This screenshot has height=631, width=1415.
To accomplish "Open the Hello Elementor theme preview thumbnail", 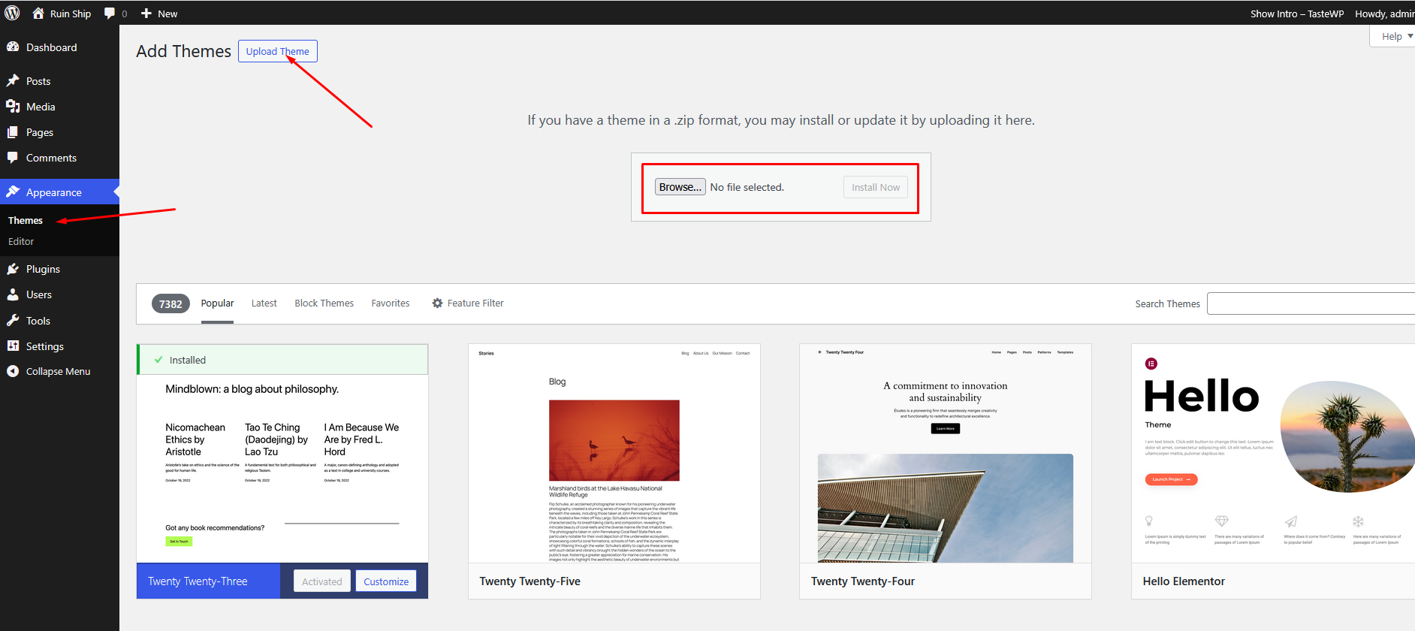I will click(x=1273, y=454).
